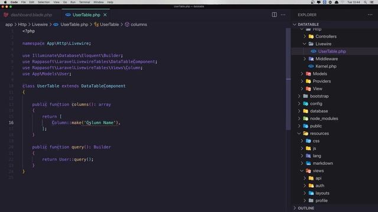Viewport: 378px width, 212px height.
Task: Open the File menu
Action: pyautogui.click(x=24, y=2)
